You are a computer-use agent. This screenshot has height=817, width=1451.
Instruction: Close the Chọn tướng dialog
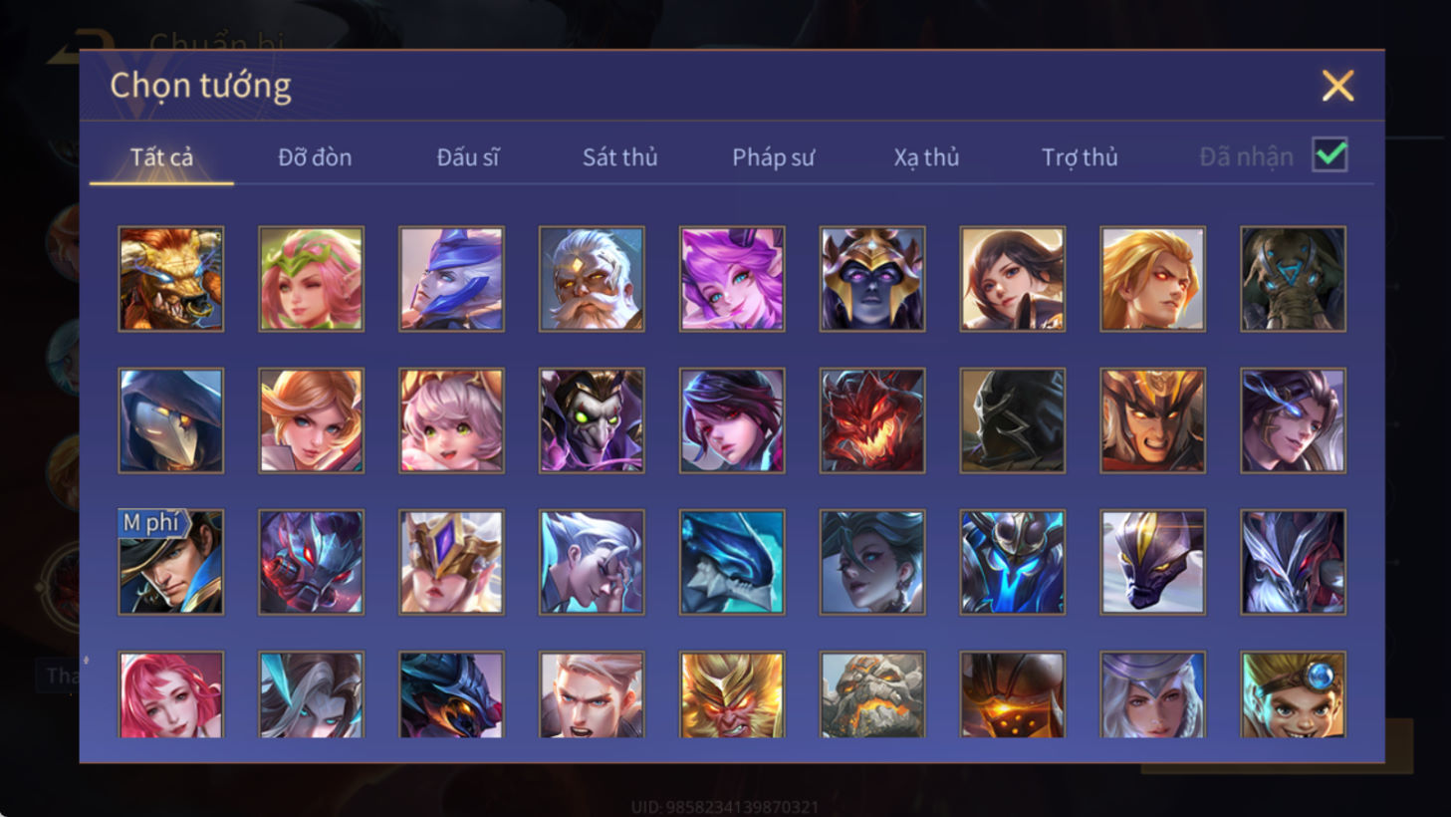click(1337, 86)
